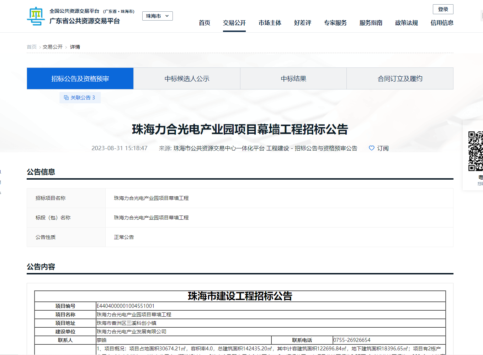
Task: Open 服务指南 in the top menu
Action: click(371, 23)
